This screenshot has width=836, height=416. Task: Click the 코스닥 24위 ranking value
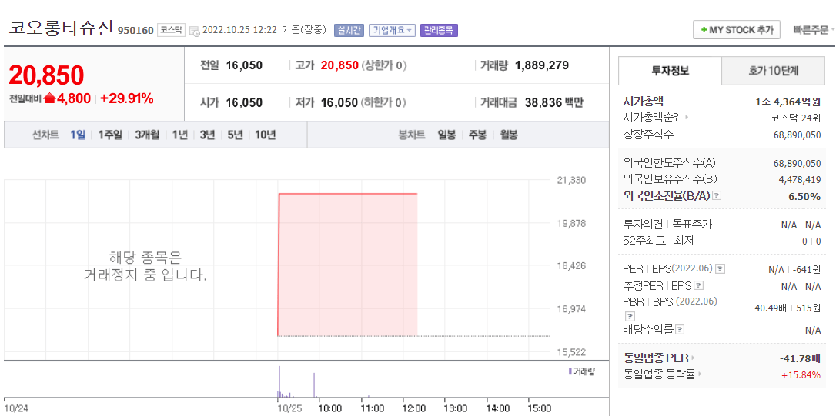tap(795, 118)
